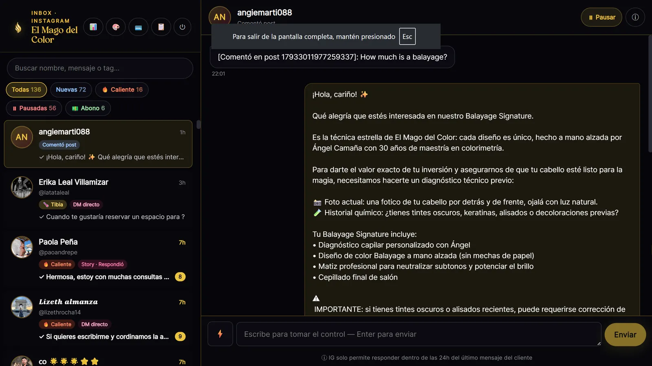This screenshot has height=366, width=652.
Task: Open the lightning quick replies button
Action: (220, 334)
